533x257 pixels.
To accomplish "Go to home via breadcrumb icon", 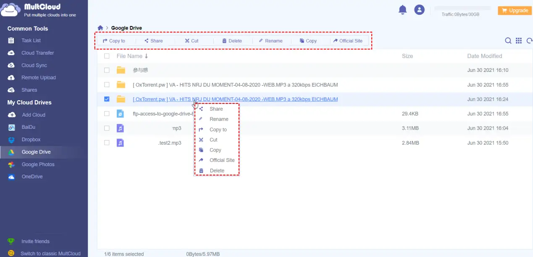I will point(100,28).
